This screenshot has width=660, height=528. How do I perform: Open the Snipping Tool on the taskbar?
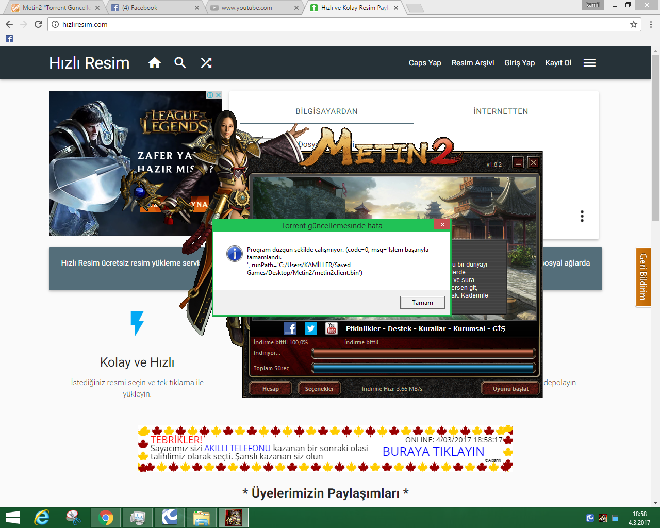click(x=74, y=518)
